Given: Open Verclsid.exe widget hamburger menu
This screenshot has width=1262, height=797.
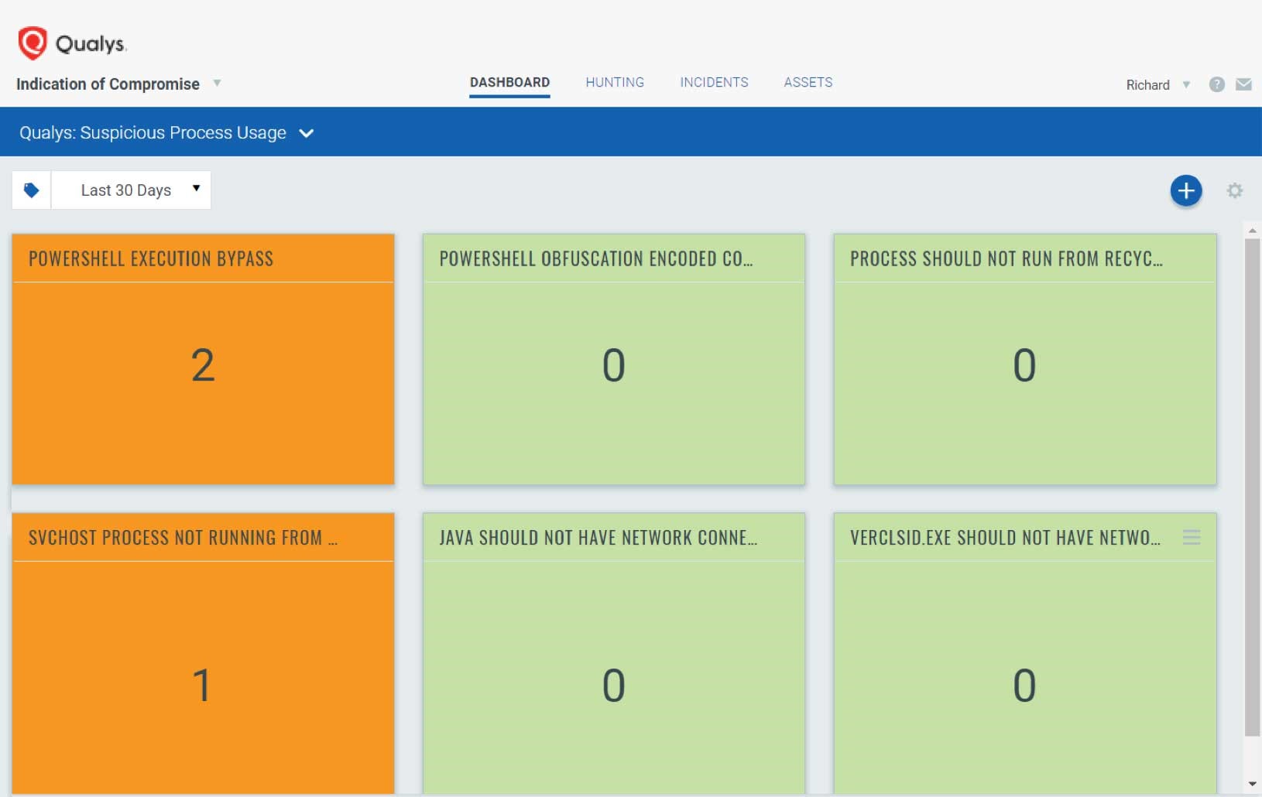Looking at the screenshot, I should pyautogui.click(x=1192, y=537).
